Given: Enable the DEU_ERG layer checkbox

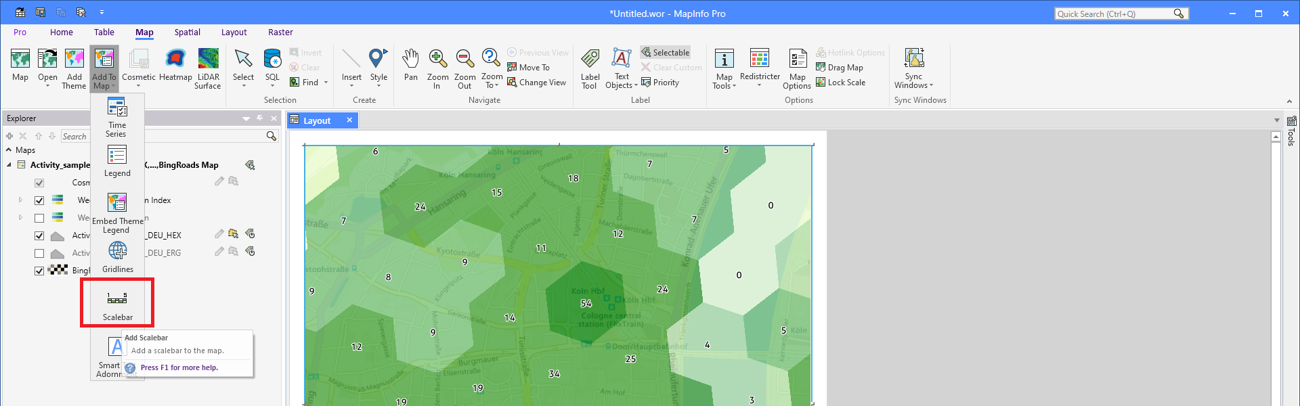Looking at the screenshot, I should (39, 253).
